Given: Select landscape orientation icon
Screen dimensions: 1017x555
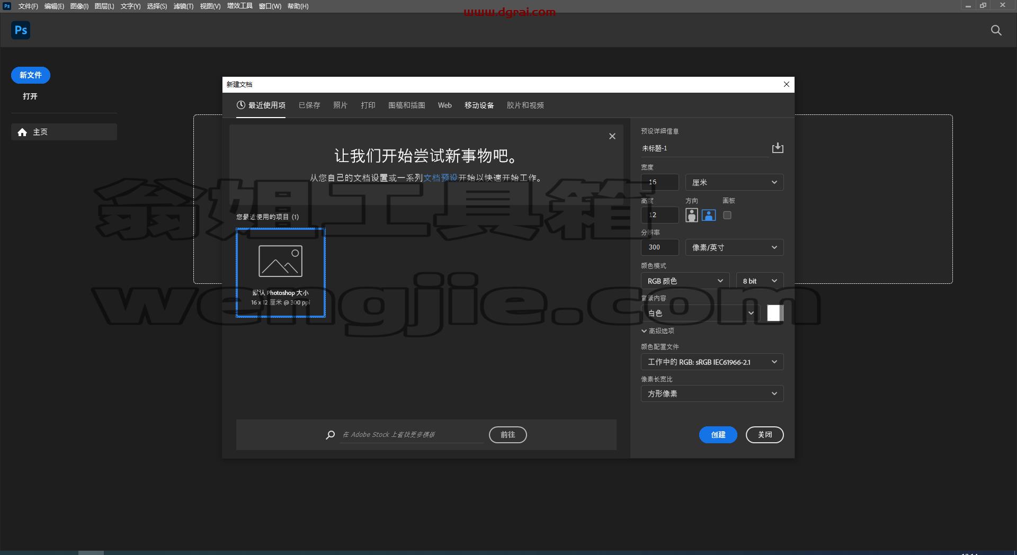Looking at the screenshot, I should pos(709,215).
